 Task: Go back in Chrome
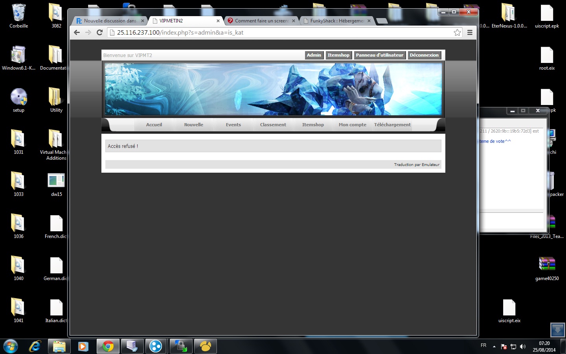[x=77, y=33]
